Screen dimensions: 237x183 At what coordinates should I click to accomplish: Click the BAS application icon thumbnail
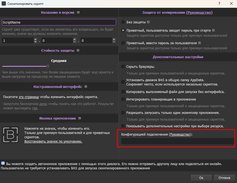click(10, 135)
